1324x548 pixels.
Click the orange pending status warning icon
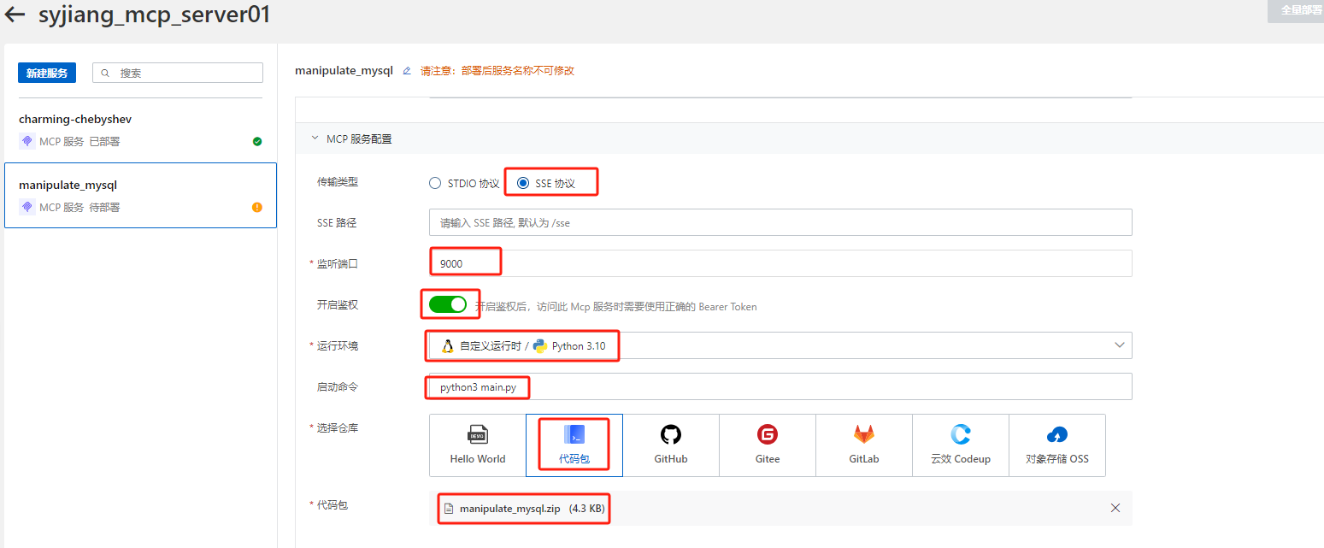[257, 208]
